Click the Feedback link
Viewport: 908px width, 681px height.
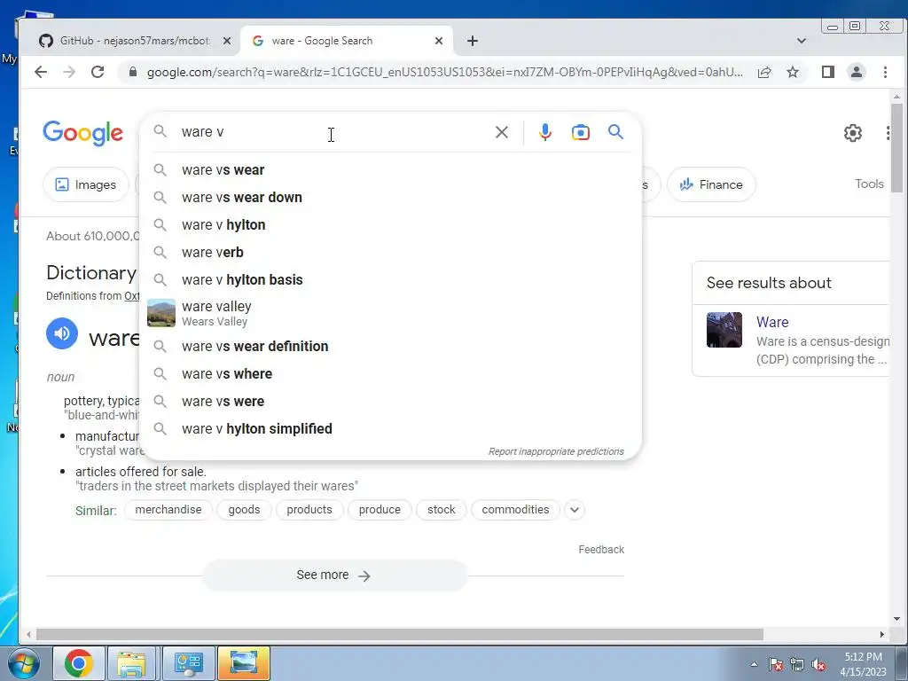[601, 550]
